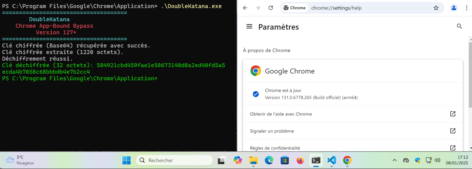The image size is (472, 169).
Task: Click external-link icon beside Signaler un problème
Action: point(453,131)
